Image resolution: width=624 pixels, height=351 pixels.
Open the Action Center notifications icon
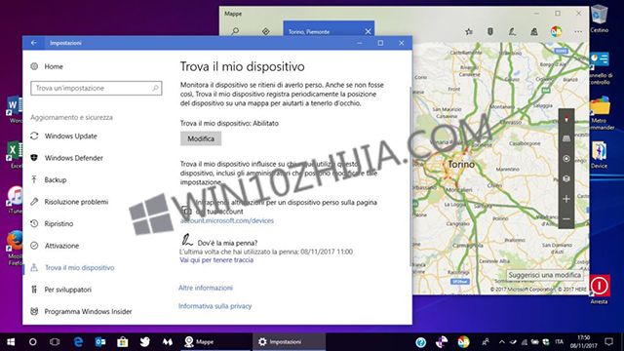coord(608,341)
